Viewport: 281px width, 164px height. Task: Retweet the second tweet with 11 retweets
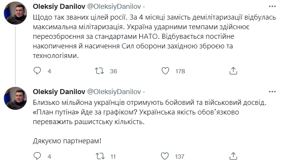(x=99, y=156)
